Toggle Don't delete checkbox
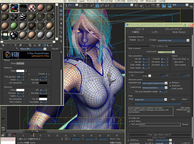 click(x=129, y=121)
